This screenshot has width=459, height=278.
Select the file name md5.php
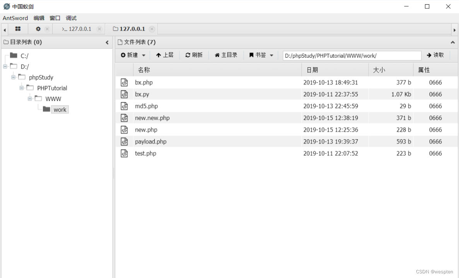147,106
